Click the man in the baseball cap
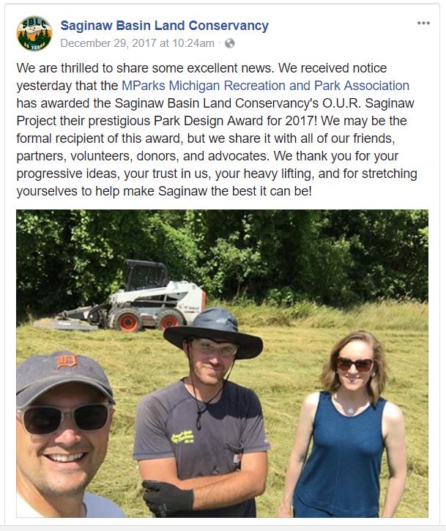446x531 pixels. coord(70,432)
